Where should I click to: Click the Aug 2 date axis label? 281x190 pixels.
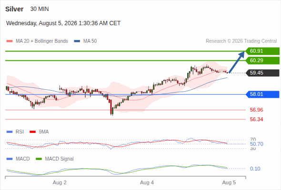60,182
